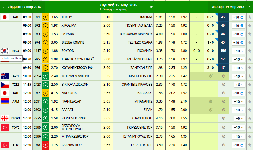Open date selection dropdown under Κυριακή 18 Μαρ 2018
Image resolution: width=253 pixels, height=150 pixels.
152,7
